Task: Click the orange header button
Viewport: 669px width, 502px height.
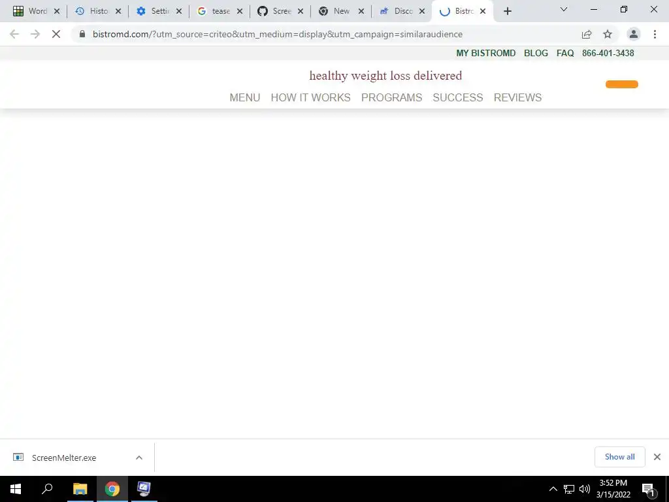Action: pos(622,84)
